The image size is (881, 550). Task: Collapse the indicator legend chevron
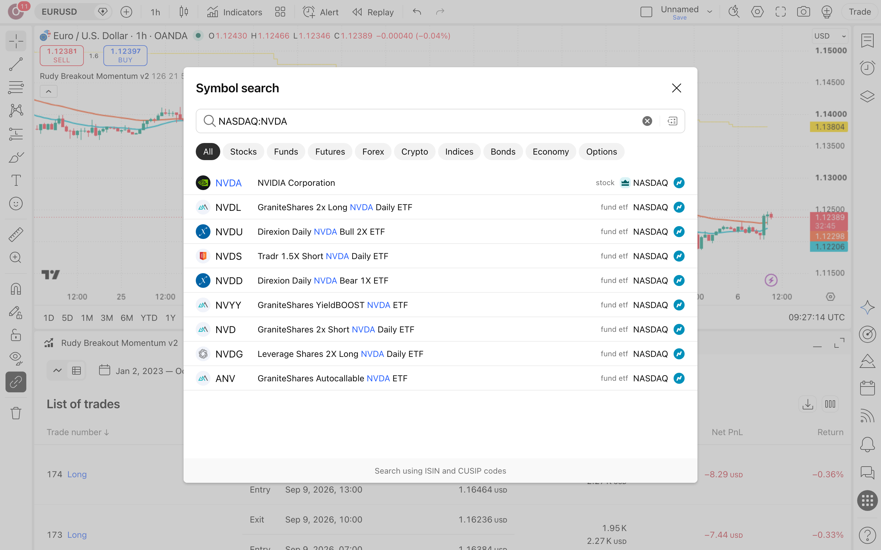point(48,91)
